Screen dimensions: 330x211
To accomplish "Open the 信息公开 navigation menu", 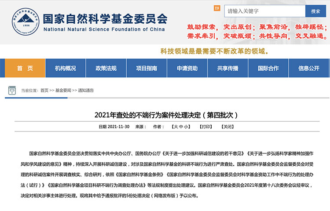I will [309, 68].
